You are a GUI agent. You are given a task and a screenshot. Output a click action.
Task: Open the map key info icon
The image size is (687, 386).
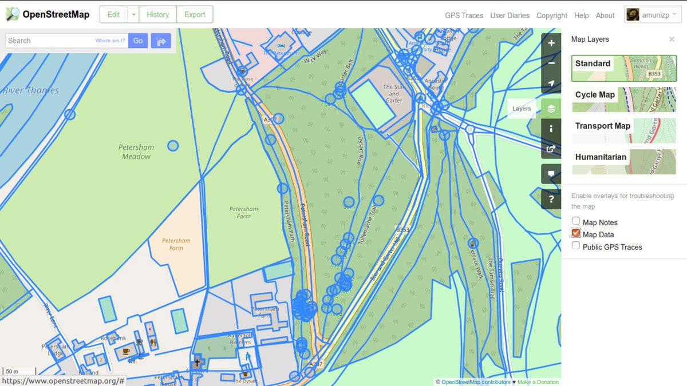click(x=551, y=129)
